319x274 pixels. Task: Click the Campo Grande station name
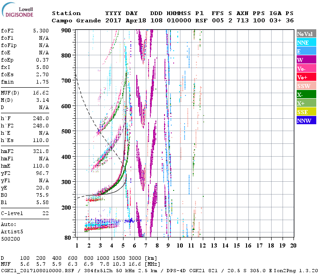coord(76,21)
